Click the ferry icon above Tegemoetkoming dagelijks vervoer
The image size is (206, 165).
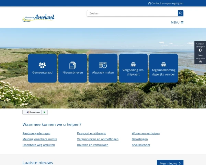click(163, 64)
